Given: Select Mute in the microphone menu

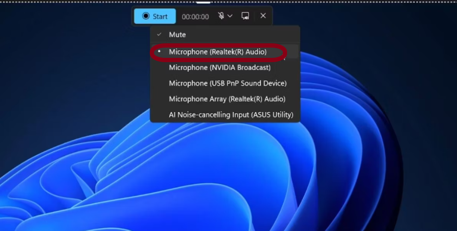Looking at the screenshot, I should click(225, 34).
